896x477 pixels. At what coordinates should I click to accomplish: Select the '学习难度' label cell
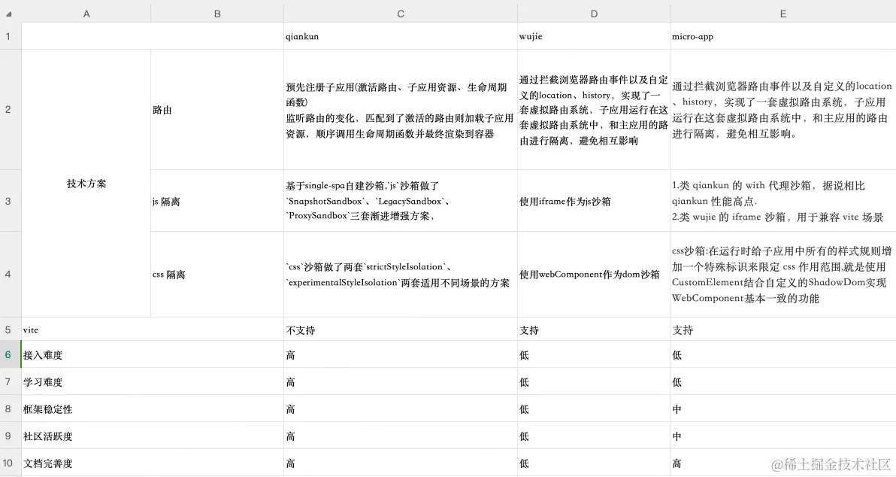(x=153, y=381)
